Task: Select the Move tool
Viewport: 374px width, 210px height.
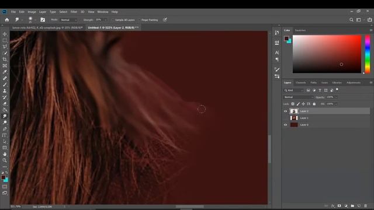Action: tap(5, 34)
